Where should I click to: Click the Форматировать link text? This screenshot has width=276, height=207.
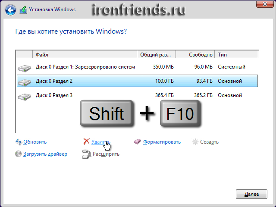162,142
